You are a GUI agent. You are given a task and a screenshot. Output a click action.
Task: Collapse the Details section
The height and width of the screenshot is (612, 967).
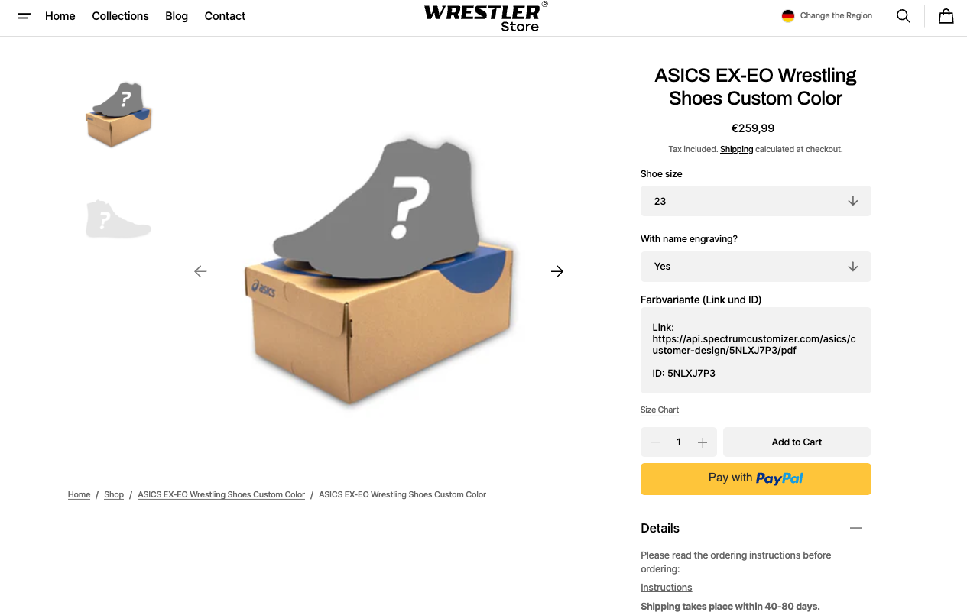tap(855, 528)
